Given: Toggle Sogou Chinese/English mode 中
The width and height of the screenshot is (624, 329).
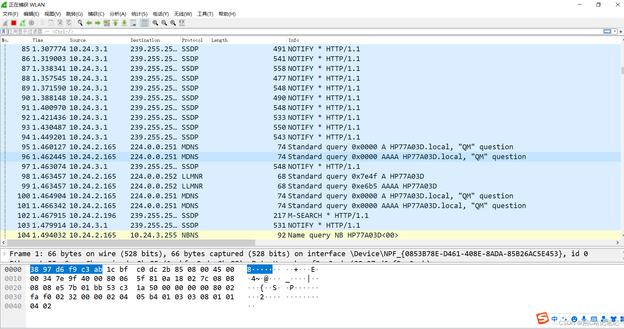Looking at the screenshot, I should 554,319.
